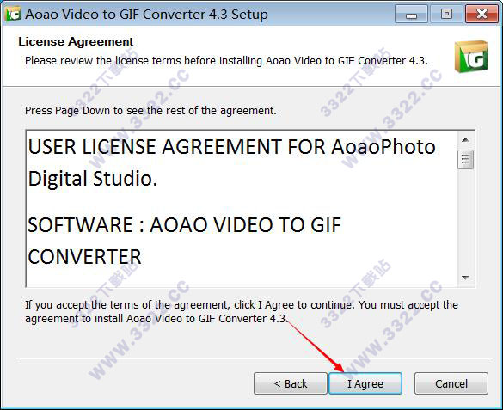Click the Digital Studio line in license
The width and height of the screenshot is (503, 410).
pos(93,179)
